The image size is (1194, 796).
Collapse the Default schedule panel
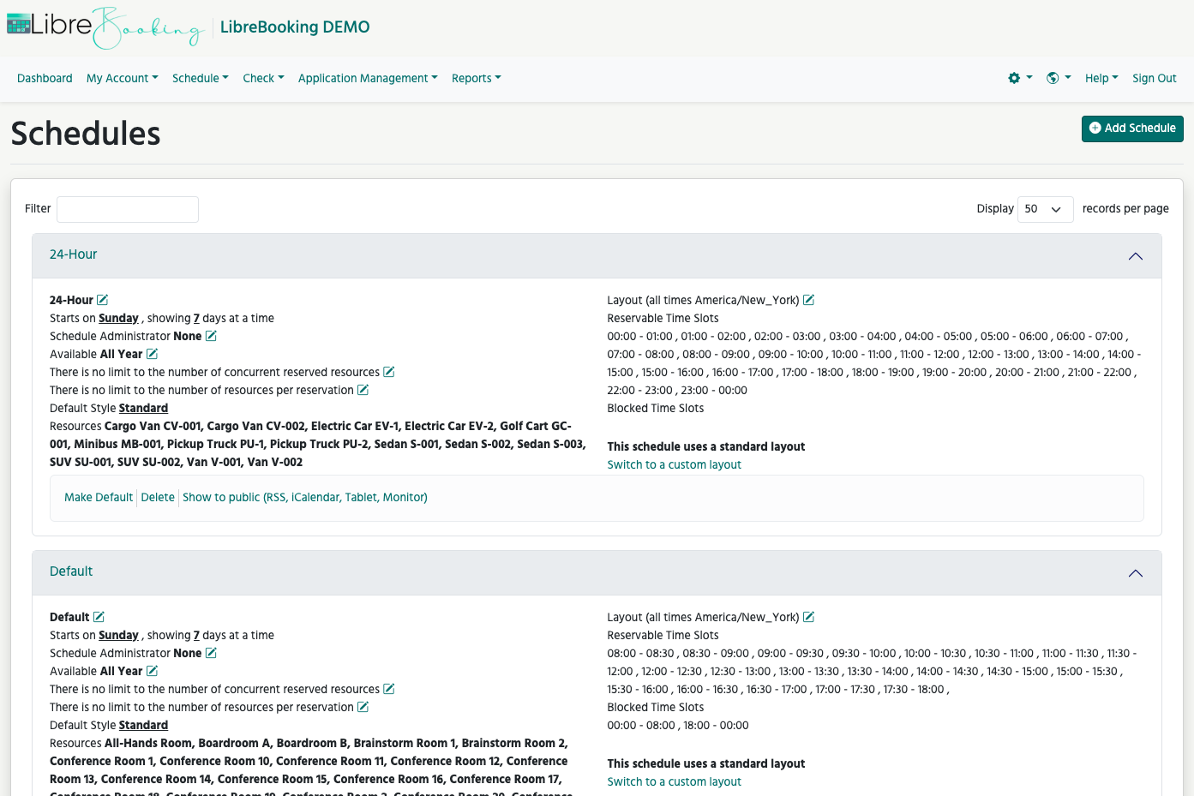(x=1136, y=573)
